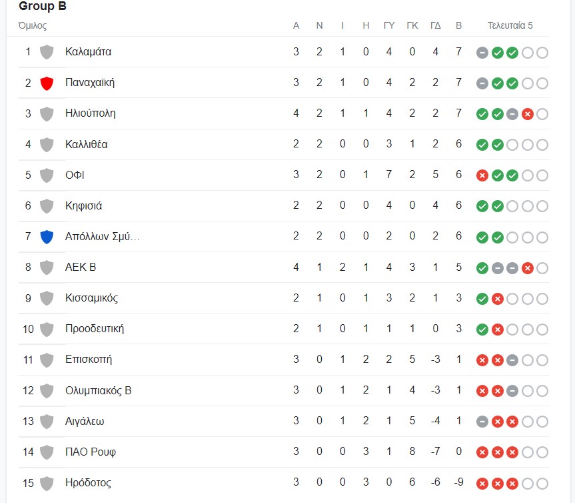Click ΑΕΚ Β's first green win icon
Image resolution: width=575 pixels, height=503 pixels.
pos(482,268)
